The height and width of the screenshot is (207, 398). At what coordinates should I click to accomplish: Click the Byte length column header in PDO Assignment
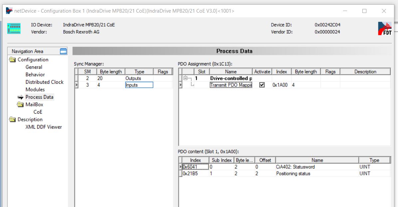pyautogui.click(x=306, y=72)
